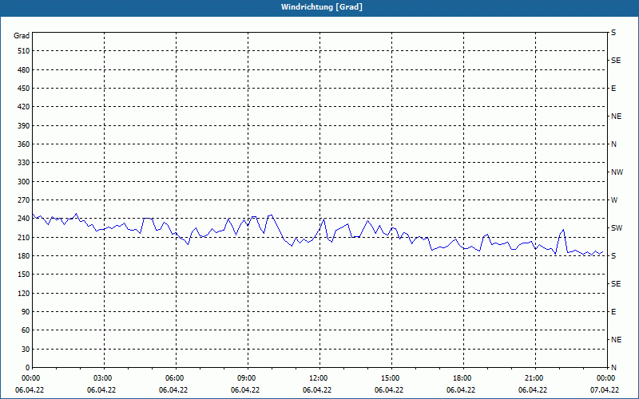Image resolution: width=639 pixels, height=399 pixels.
Task: Click the 07.04.22 date label
Action: [x=605, y=390]
